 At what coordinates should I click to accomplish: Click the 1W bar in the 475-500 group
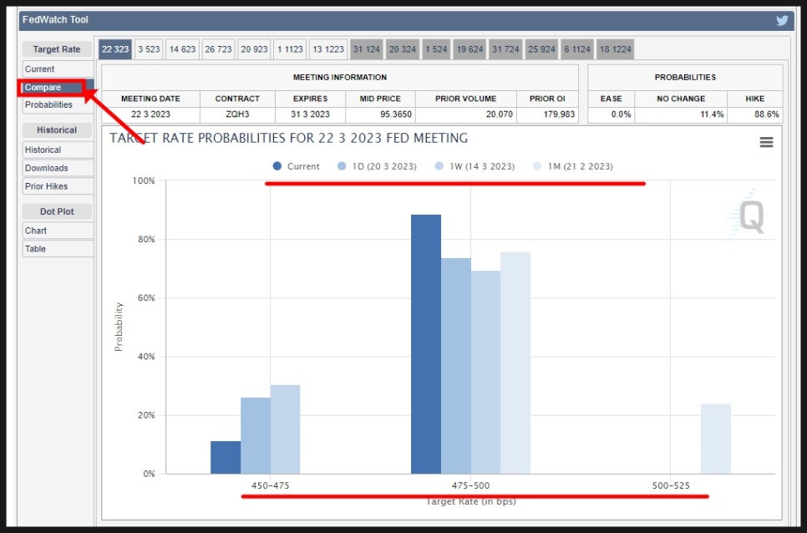pyautogui.click(x=485, y=373)
